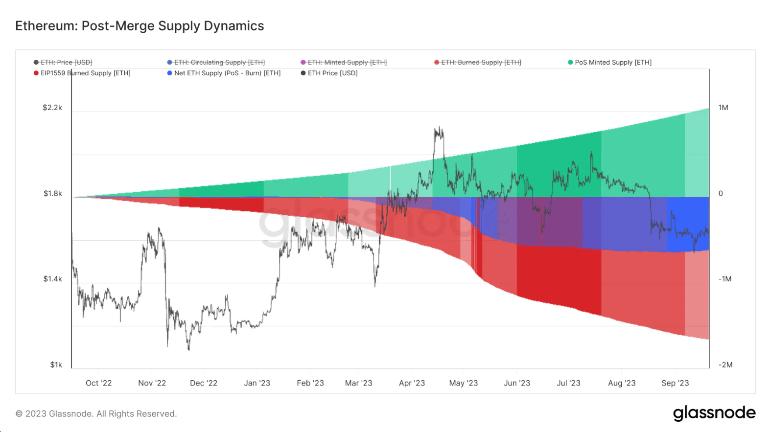The width and height of the screenshot is (770, 432).
Task: Click the Jul '23 date axis label
Action: pos(568,383)
